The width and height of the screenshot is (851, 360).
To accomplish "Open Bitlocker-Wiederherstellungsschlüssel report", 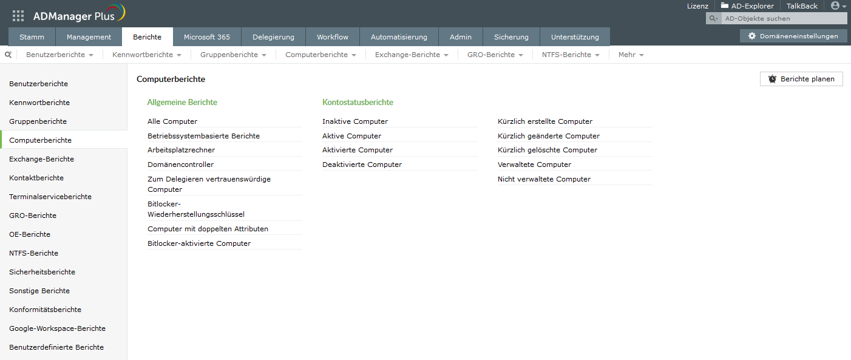I will coord(196,209).
